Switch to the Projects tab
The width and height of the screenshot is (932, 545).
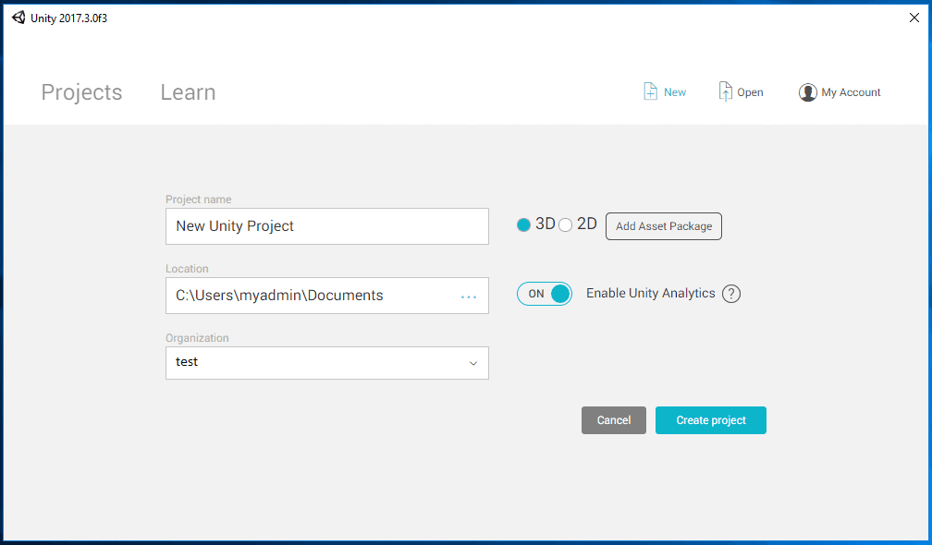point(81,92)
